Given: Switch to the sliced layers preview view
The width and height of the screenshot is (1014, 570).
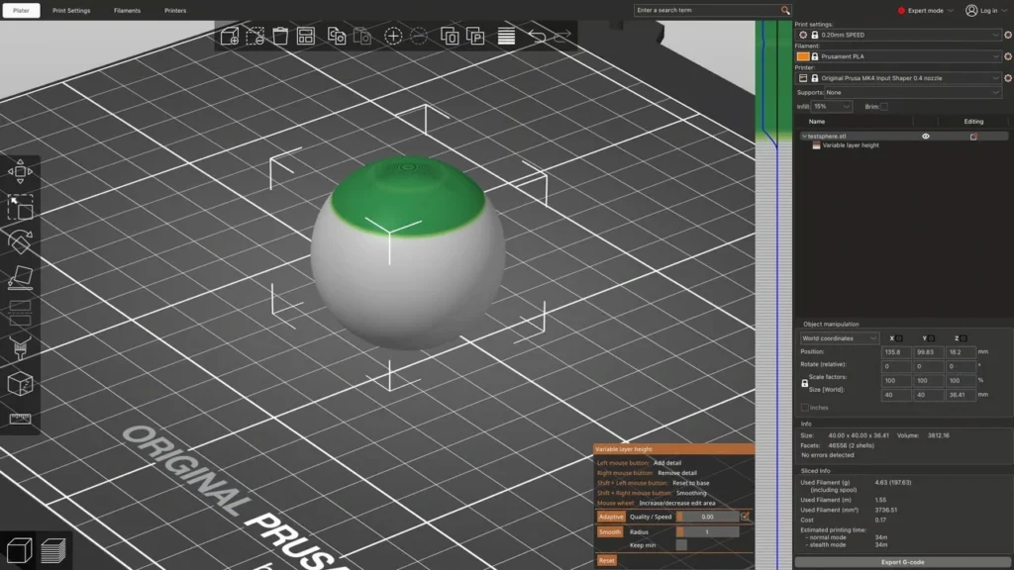Looking at the screenshot, I should tap(53, 550).
